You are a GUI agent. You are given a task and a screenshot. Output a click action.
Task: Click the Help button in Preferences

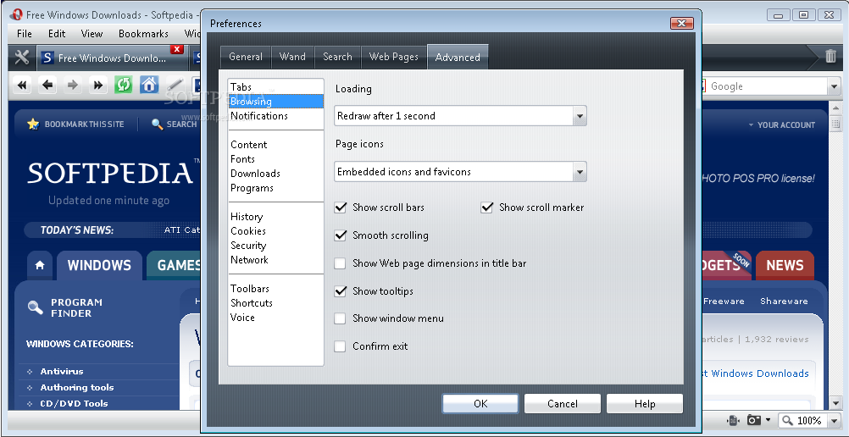click(x=645, y=404)
